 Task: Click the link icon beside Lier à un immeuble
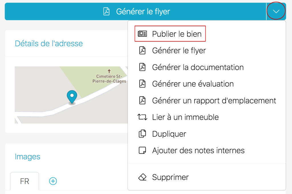coord(142,117)
